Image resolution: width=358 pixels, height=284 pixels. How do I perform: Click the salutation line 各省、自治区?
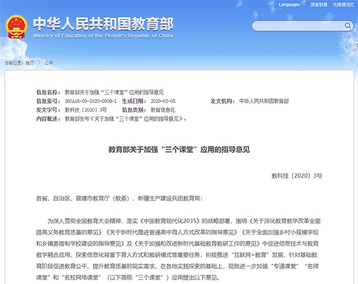(x=119, y=199)
